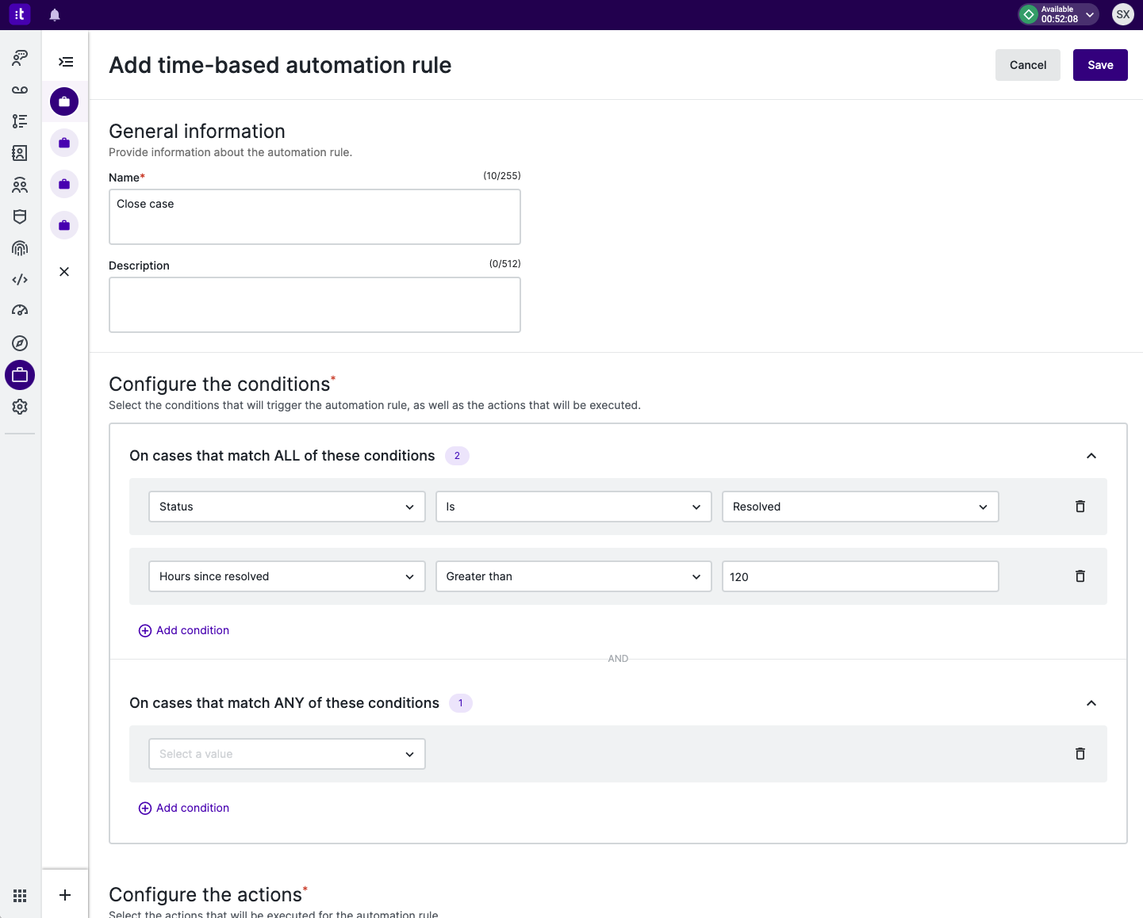
Task: Open the Hours since resolved dropdown
Action: [286, 576]
